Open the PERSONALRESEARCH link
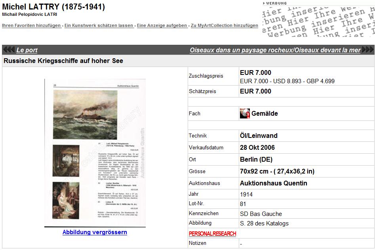375x250 pixels. pos(212,234)
